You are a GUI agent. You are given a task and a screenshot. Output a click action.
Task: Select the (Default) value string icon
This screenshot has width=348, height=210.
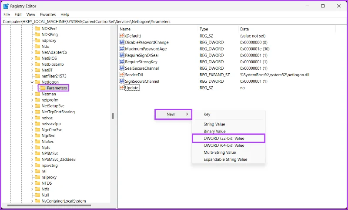122,36
